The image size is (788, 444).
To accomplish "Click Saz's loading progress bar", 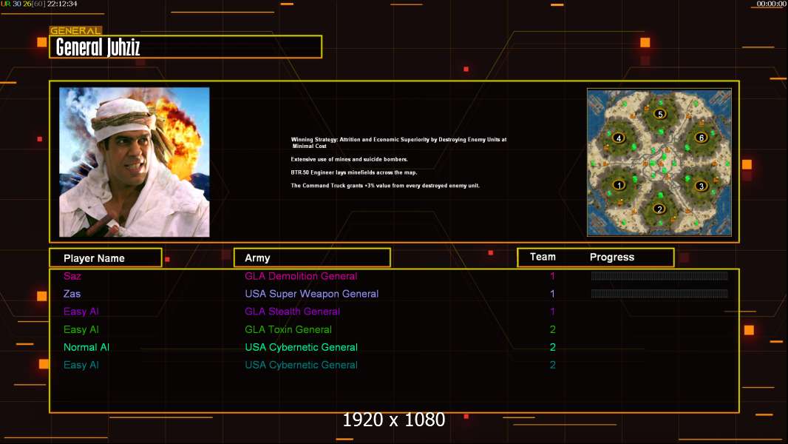I will [x=659, y=276].
